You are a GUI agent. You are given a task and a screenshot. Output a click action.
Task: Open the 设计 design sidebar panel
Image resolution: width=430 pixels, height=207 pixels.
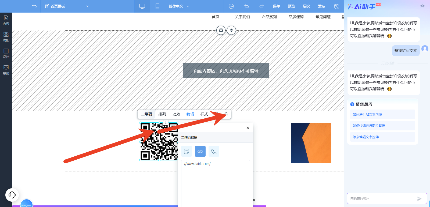click(6, 54)
